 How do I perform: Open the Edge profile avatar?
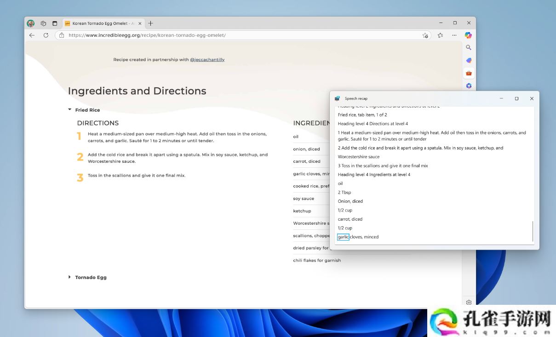[31, 23]
